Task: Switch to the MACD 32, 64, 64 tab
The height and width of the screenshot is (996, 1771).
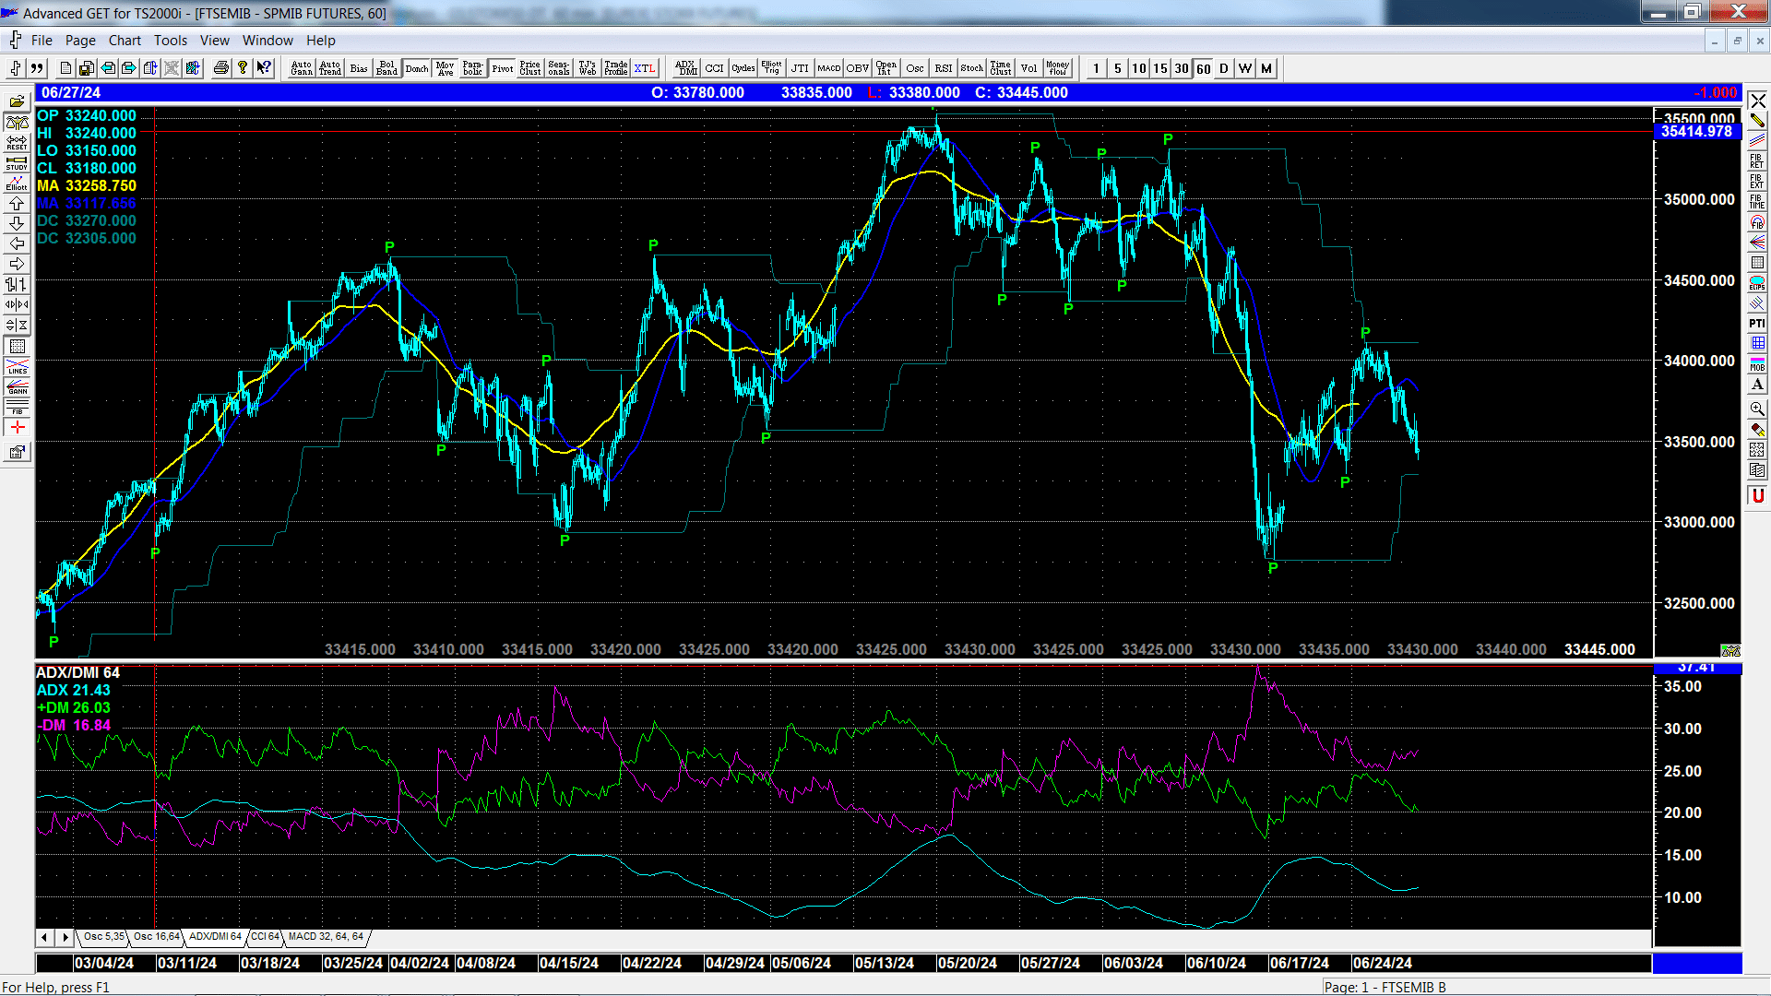Action: point(326,937)
